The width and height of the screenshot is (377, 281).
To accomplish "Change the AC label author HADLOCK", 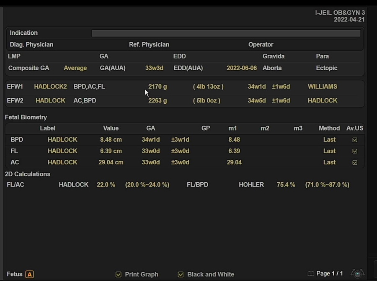I will point(62,163).
